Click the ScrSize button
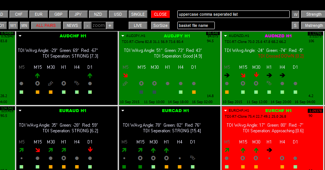This screenshot has height=170, width=325. click(x=160, y=25)
